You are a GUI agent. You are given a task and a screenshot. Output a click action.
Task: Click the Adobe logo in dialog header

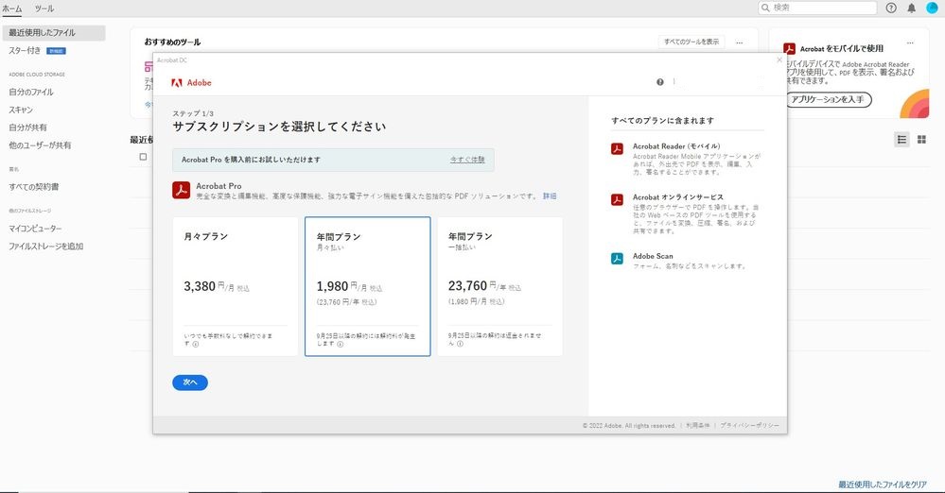coord(192,83)
